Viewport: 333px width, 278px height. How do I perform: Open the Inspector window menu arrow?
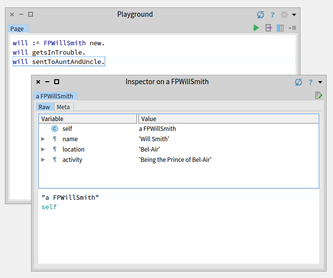320,82
